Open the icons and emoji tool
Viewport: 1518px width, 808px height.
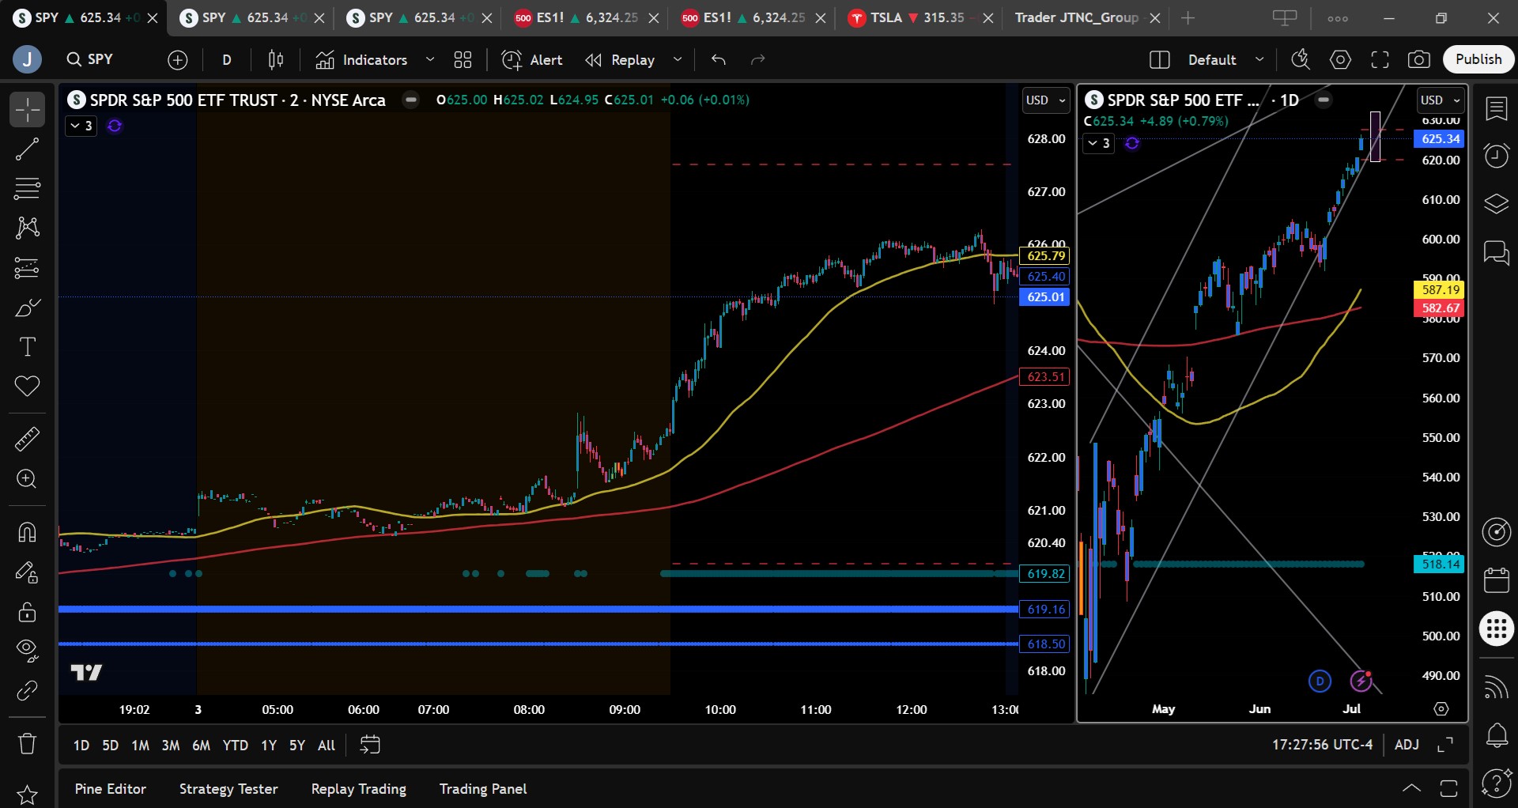[x=27, y=387]
